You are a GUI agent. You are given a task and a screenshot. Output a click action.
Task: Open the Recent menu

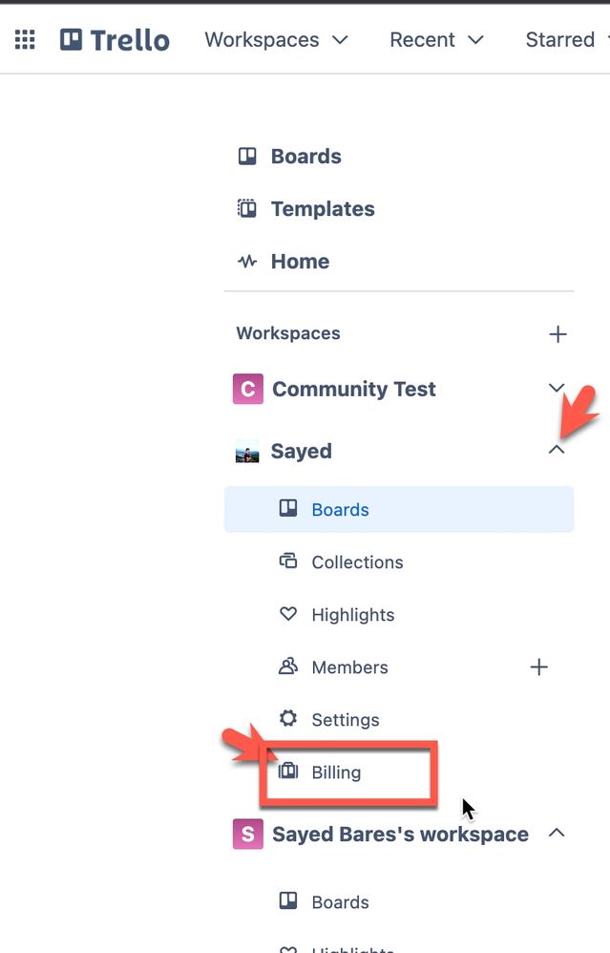click(435, 39)
